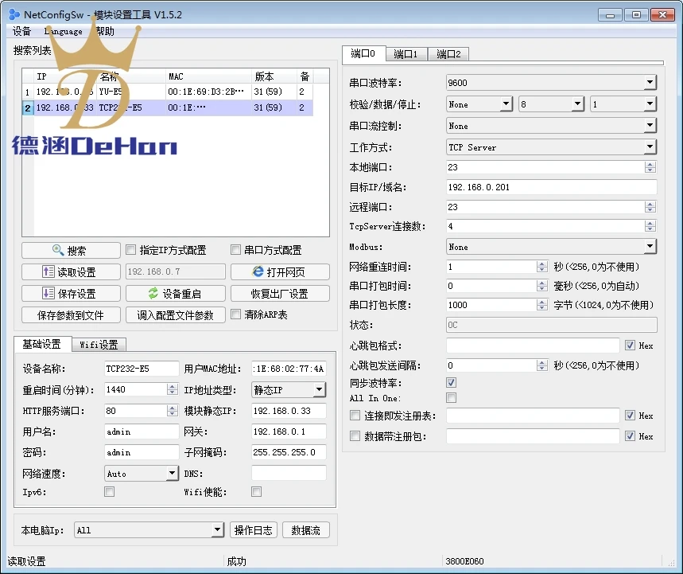Open the TCP Server work mode dropdown
Screen dimensions: 683x574
(650, 147)
